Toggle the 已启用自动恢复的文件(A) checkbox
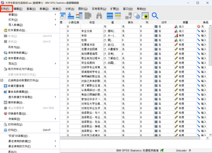Screen dimensions: 212x153 (x=2, y=80)
